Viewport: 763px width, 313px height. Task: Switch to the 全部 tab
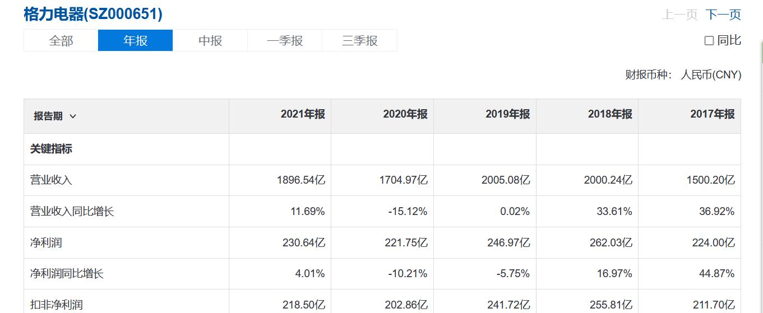pyautogui.click(x=61, y=40)
